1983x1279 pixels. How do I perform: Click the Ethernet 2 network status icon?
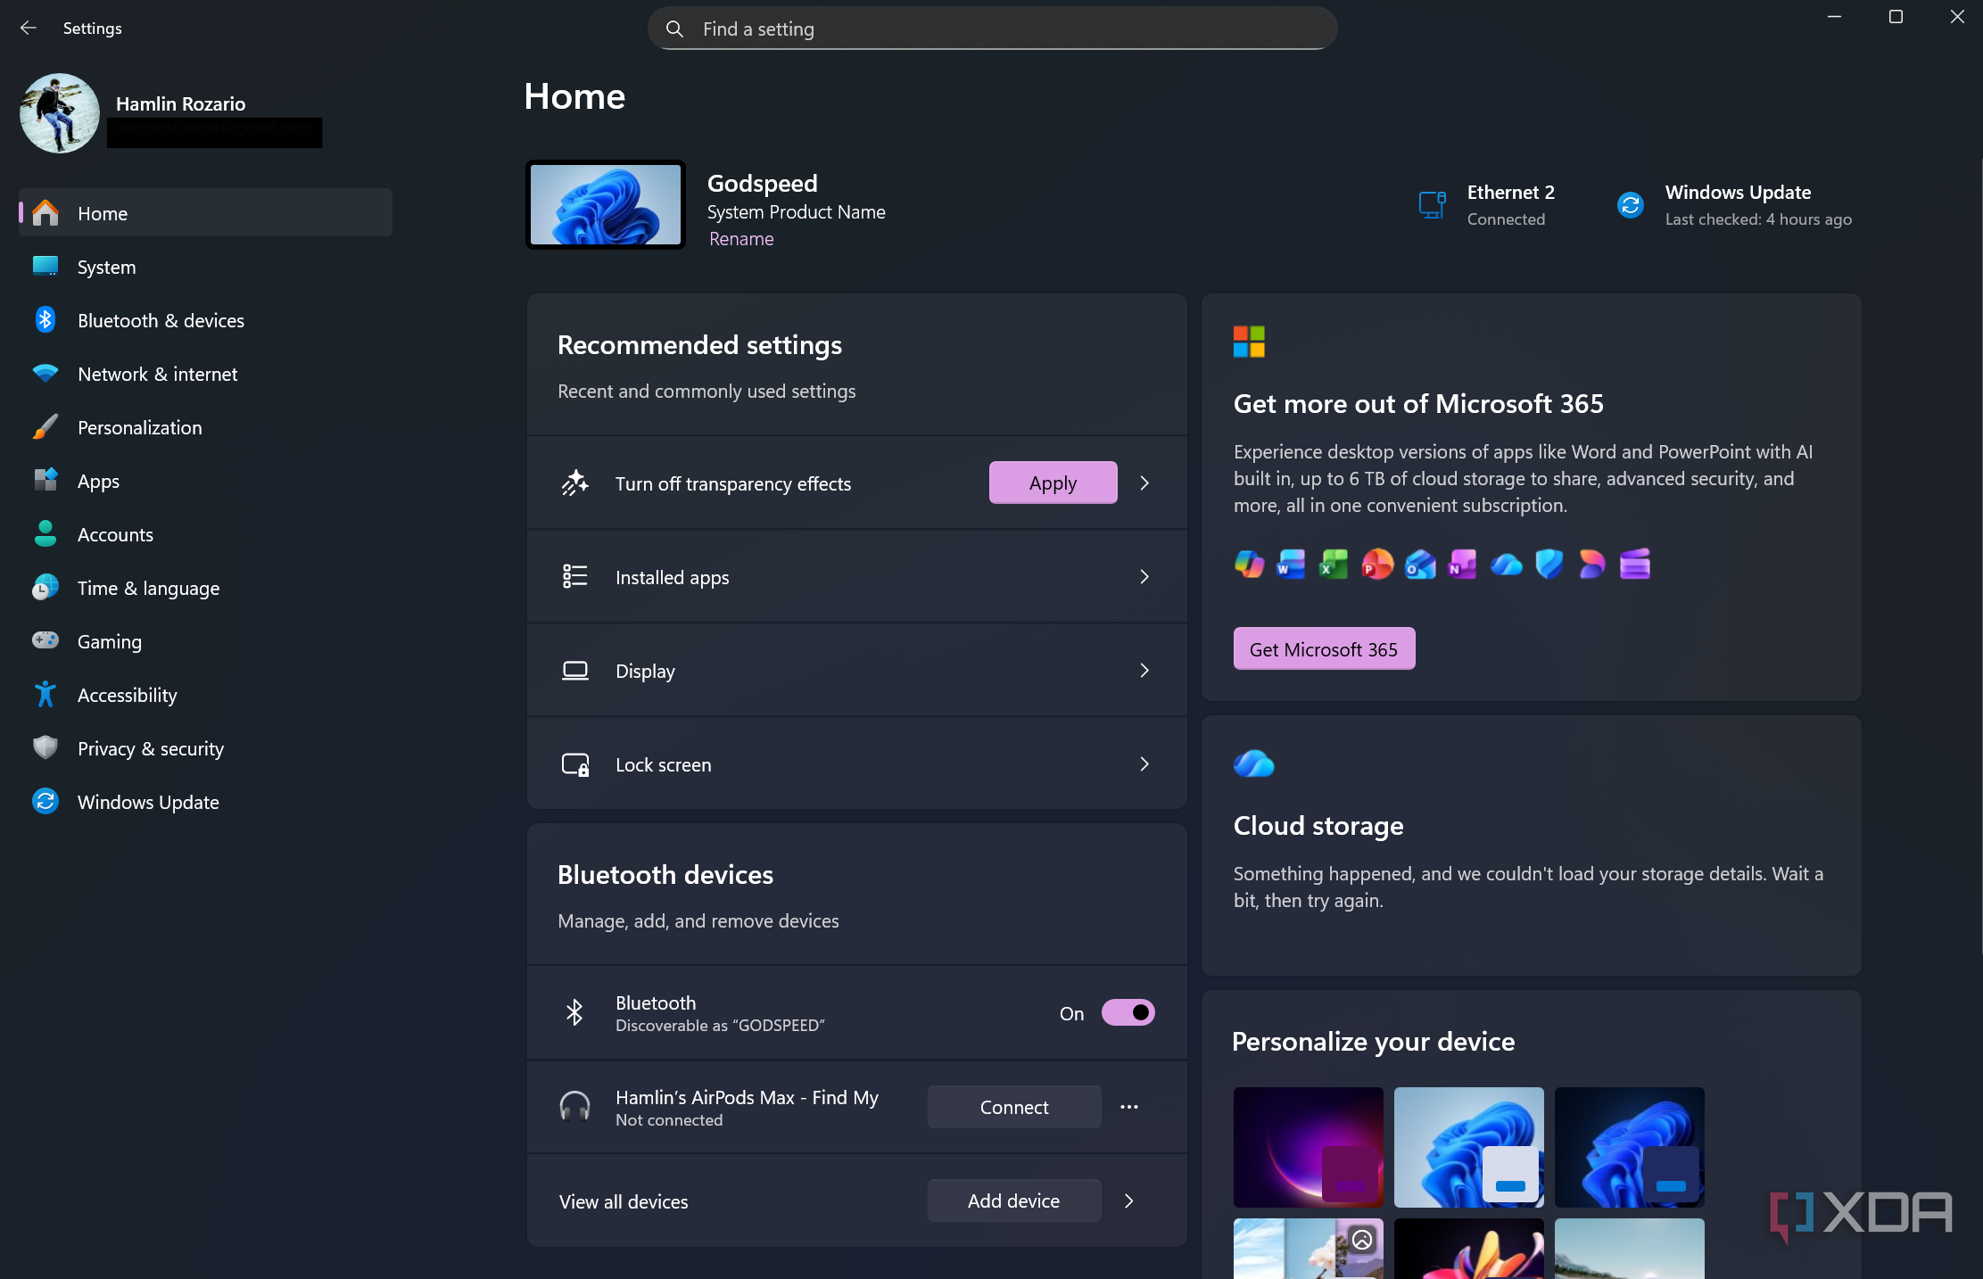pos(1433,205)
